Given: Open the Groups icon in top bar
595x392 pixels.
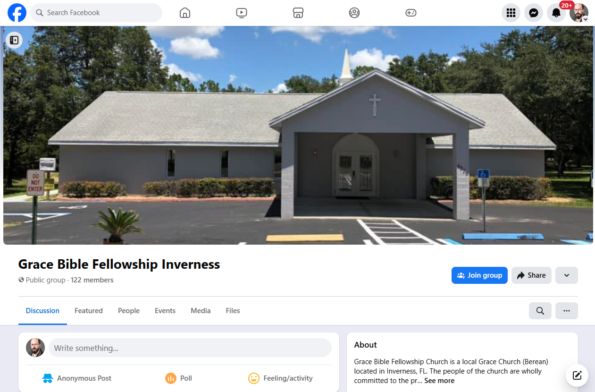Looking at the screenshot, I should [x=354, y=13].
